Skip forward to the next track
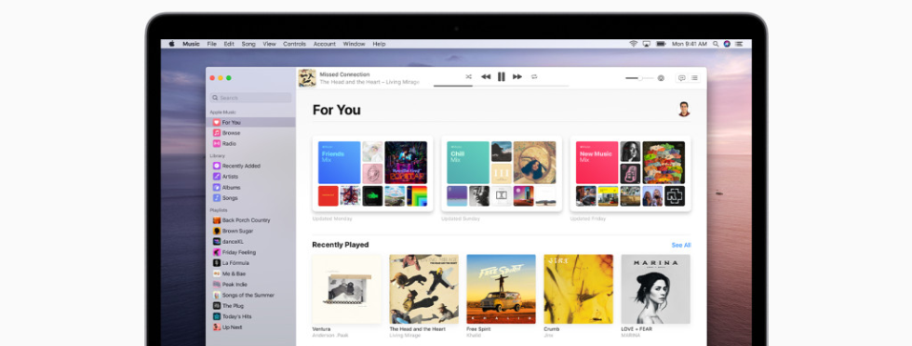 [x=517, y=77]
